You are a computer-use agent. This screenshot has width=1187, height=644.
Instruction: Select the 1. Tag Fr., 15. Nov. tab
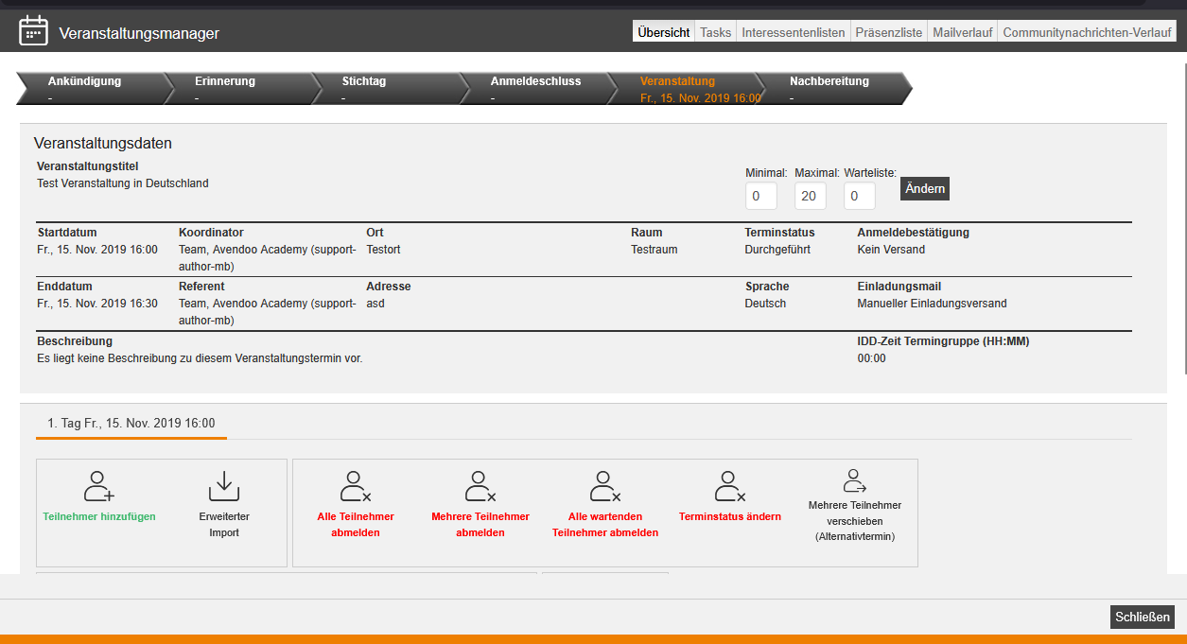pos(131,424)
